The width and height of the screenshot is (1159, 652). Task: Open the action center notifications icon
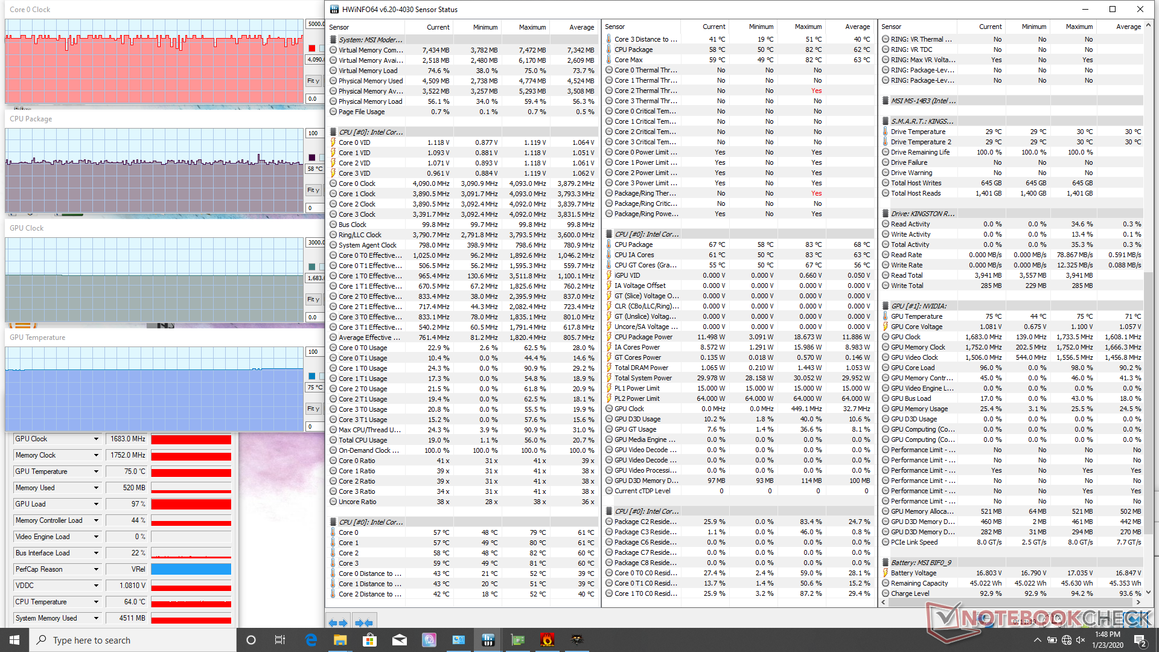(1140, 640)
